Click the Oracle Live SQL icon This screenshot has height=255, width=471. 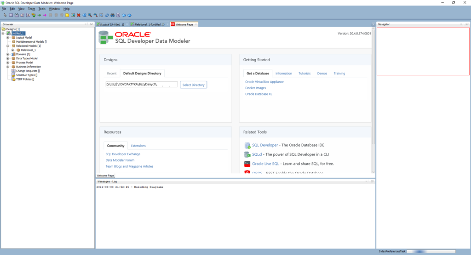click(247, 164)
